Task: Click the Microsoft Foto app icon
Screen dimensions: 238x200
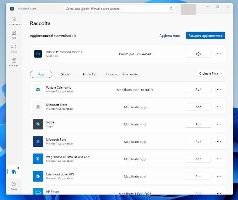Action: pos(38,142)
